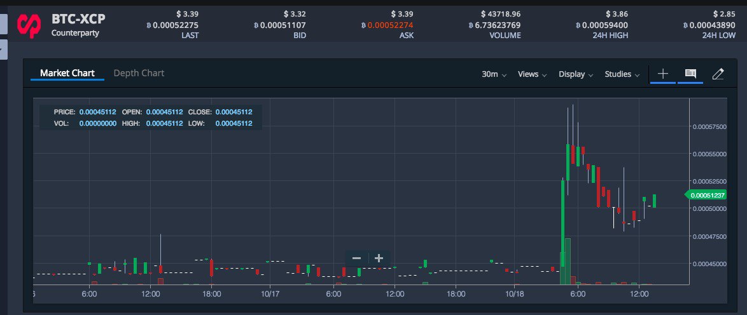Switch to the Depth Chart tab
Screen dimensions: 747x315
[139, 73]
